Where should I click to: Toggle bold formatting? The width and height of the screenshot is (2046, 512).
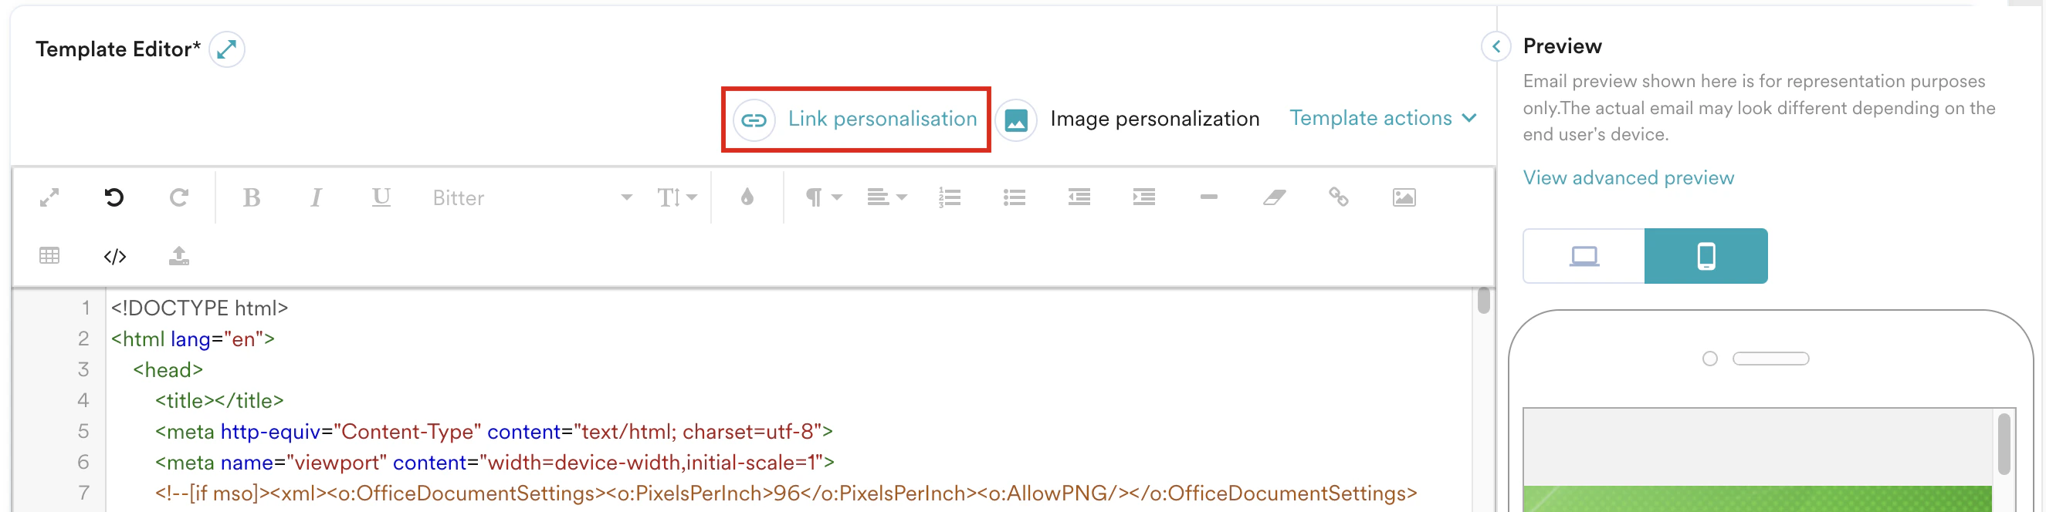252,197
